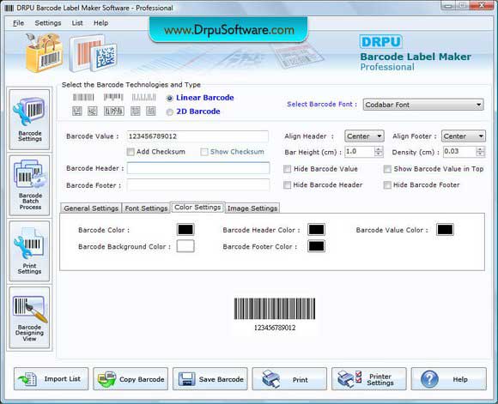Select the 2D Barcode radio button
Image resolution: width=498 pixels, height=404 pixels.
(170, 112)
